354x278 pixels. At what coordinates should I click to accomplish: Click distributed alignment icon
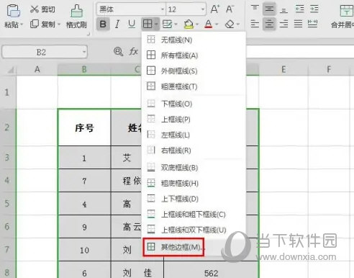313,24
